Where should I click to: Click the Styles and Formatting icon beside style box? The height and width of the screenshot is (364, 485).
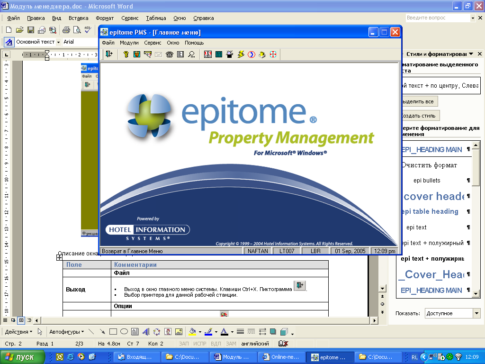tap(9, 42)
